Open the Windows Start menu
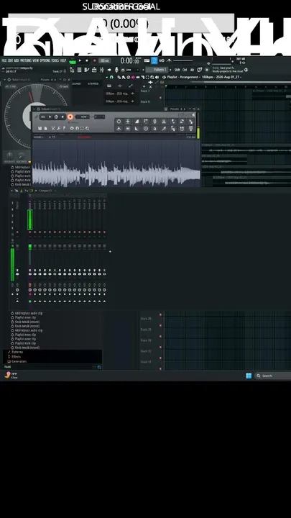 coord(249,376)
